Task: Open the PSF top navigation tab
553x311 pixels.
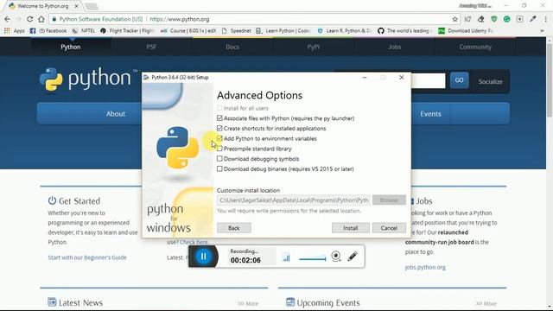Action: point(151,47)
